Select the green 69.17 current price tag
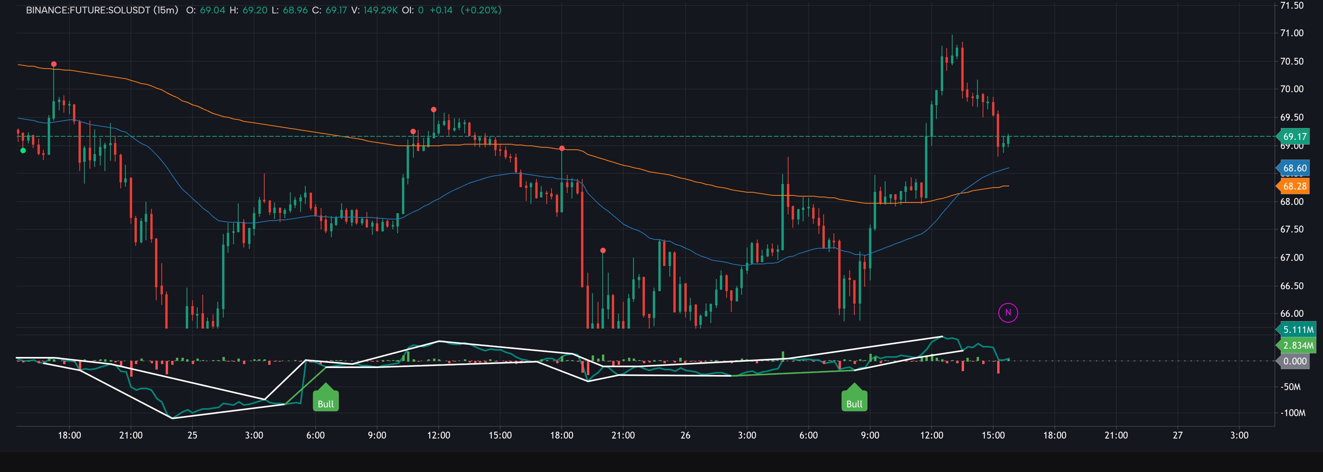1323x472 pixels. point(1294,136)
